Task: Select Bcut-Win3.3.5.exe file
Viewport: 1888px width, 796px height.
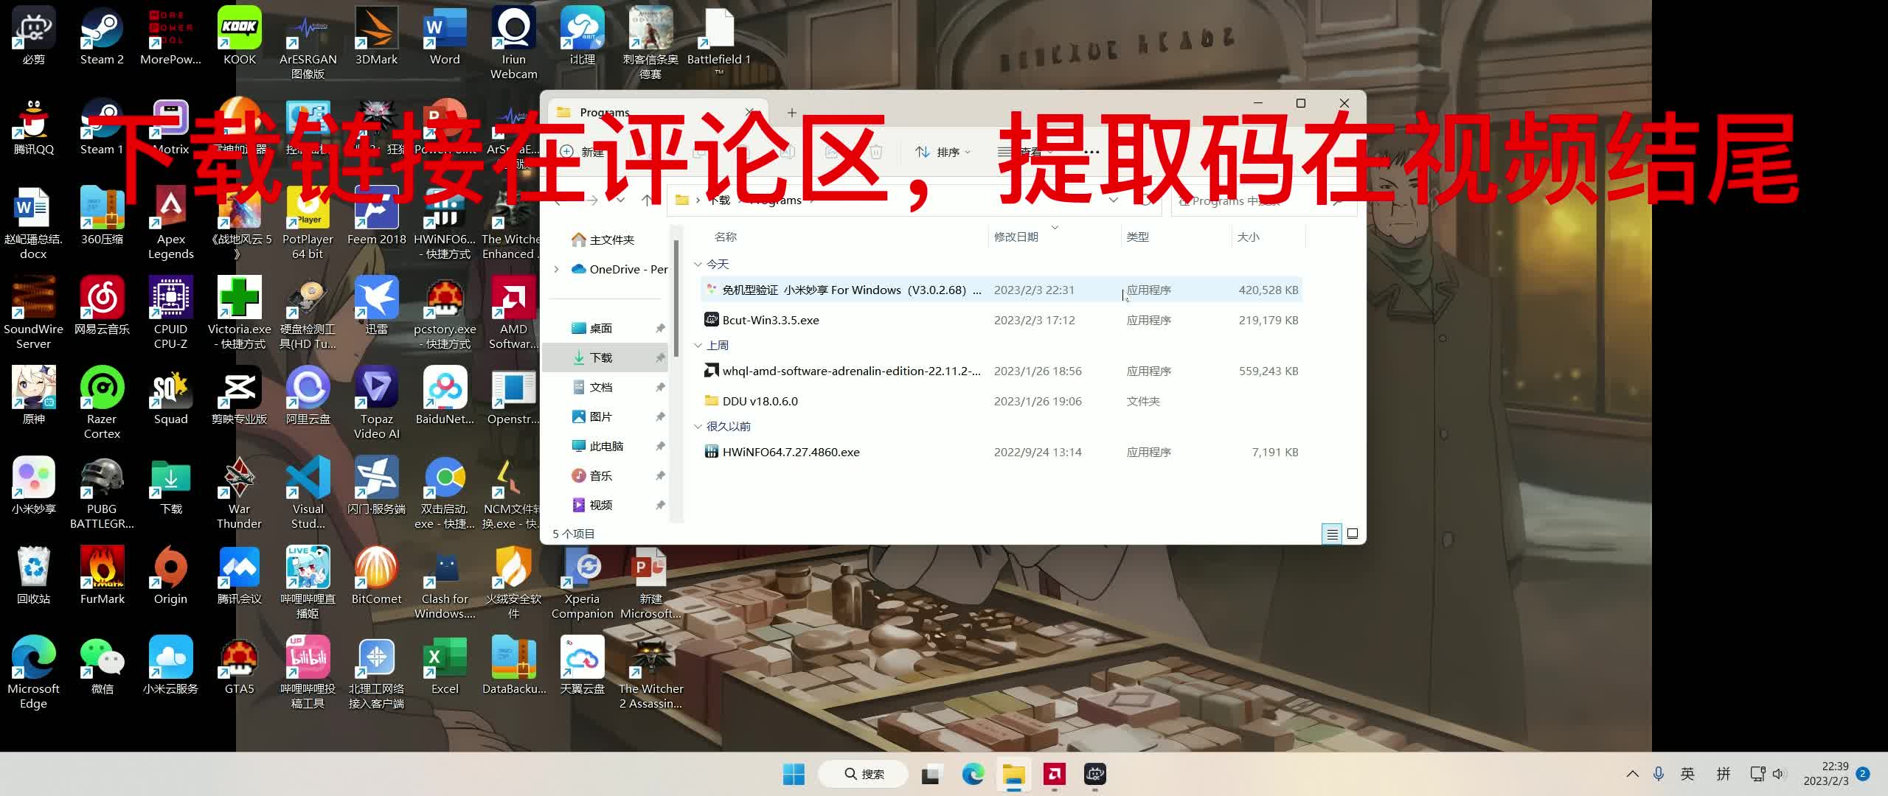Action: (1002, 320)
